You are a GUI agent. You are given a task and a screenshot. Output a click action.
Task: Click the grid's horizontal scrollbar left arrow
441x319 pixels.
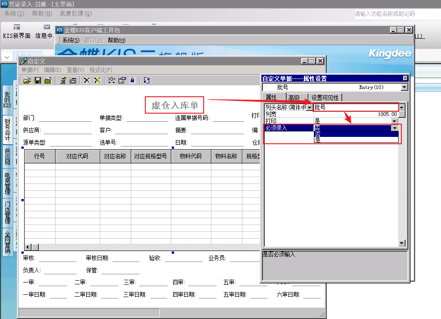27,247
